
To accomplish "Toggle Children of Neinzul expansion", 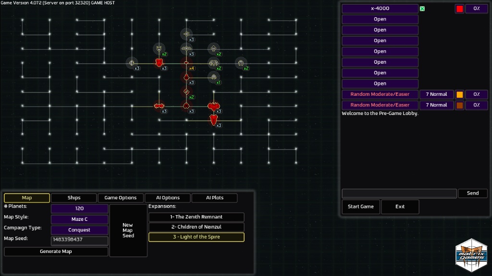I will pyautogui.click(x=197, y=227).
